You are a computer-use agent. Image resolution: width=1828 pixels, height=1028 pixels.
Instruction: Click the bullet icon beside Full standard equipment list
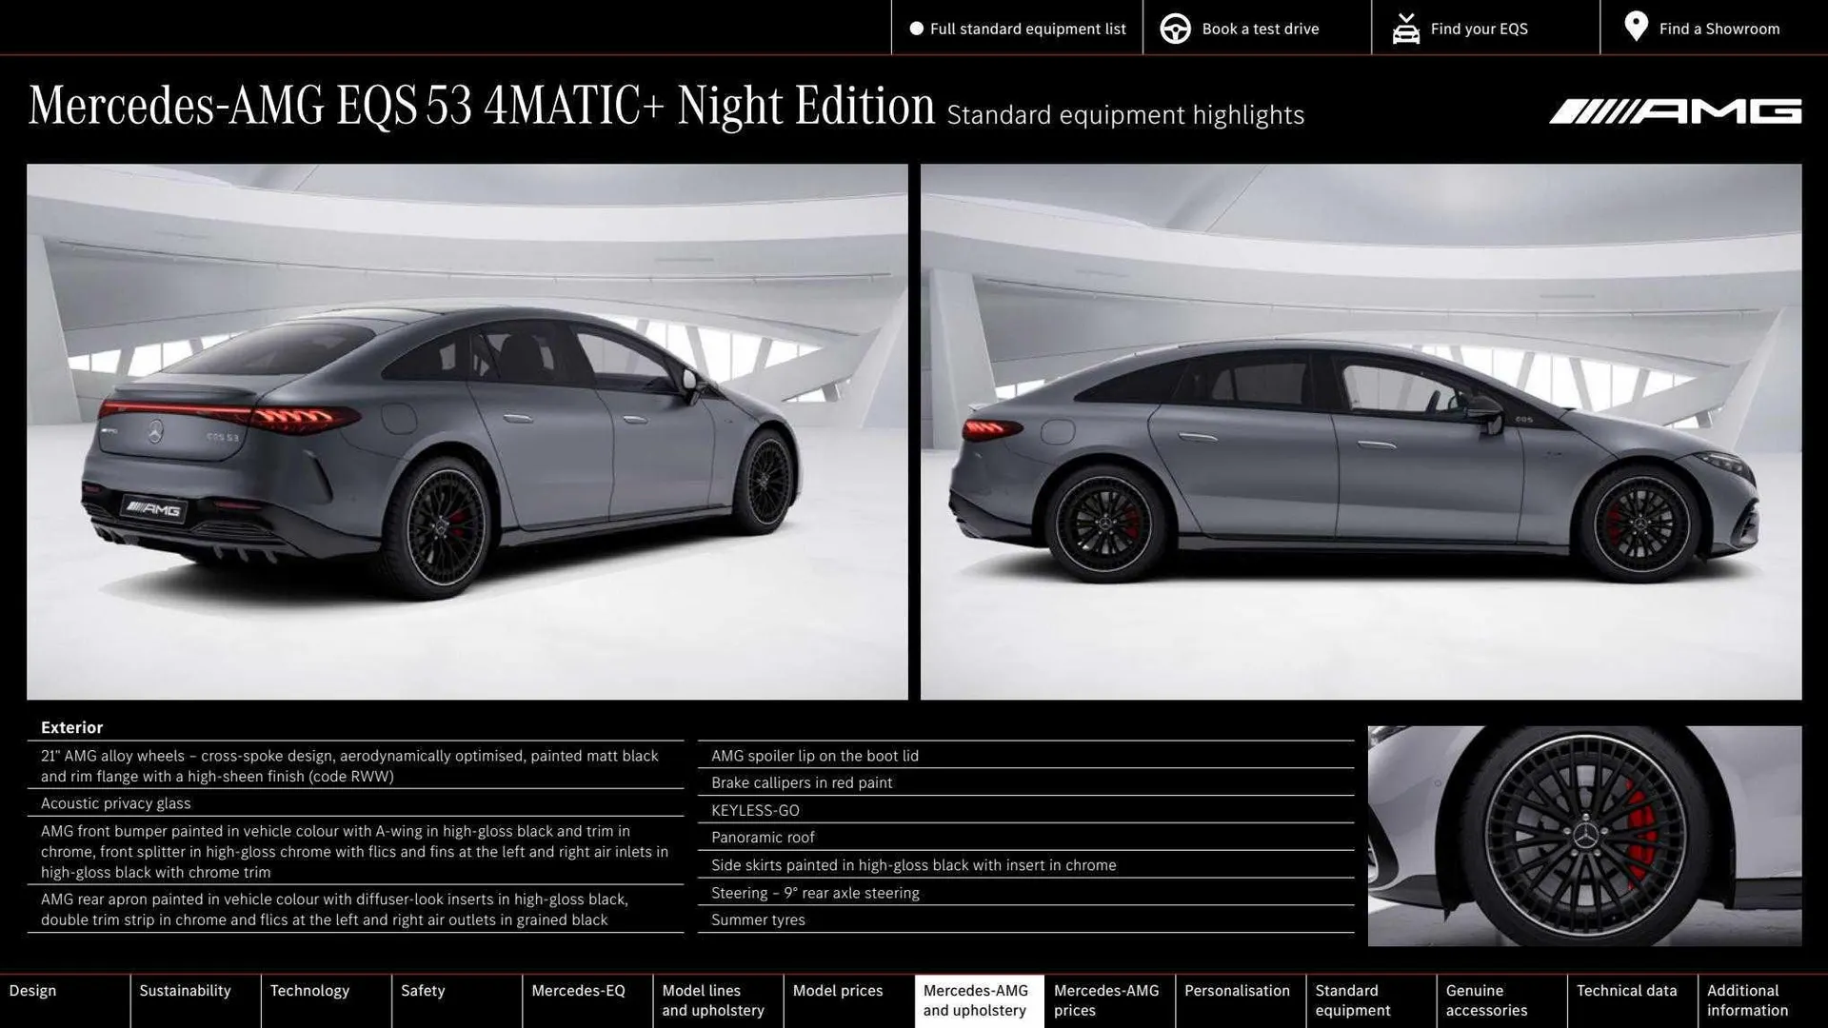(916, 29)
